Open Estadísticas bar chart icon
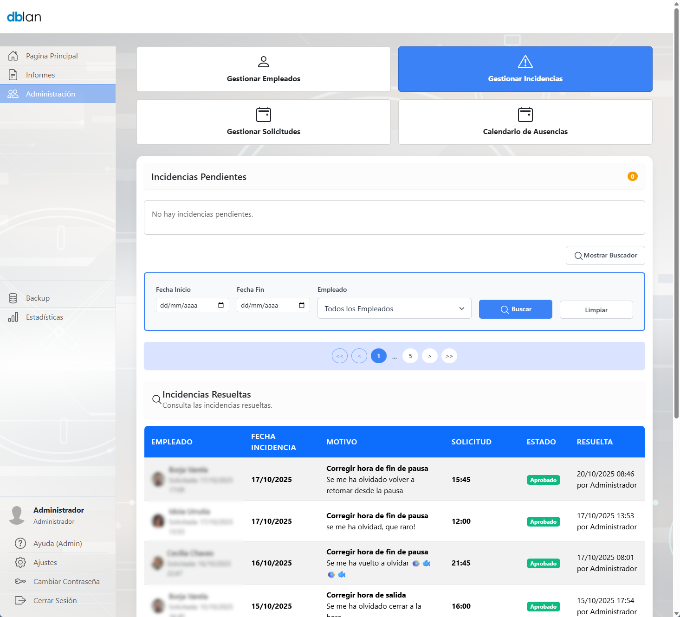Image resolution: width=680 pixels, height=617 pixels. coord(13,317)
